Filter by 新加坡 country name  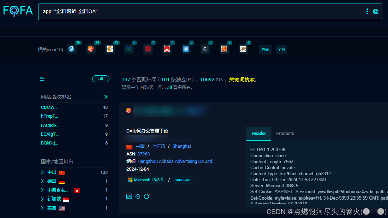(54, 199)
